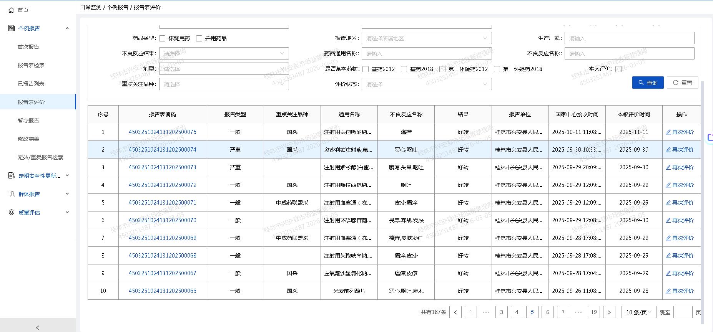Open report link 45032510241312025​00075
The image size is (713, 332).
click(162, 132)
